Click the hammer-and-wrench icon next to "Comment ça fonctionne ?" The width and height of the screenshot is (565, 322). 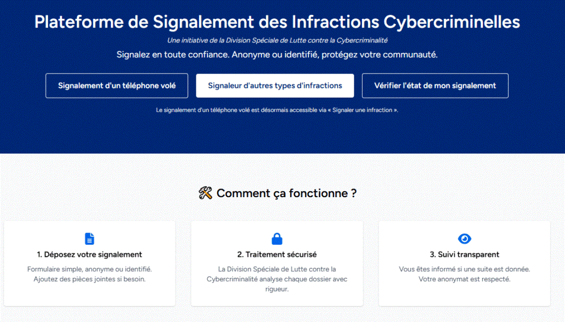(206, 193)
